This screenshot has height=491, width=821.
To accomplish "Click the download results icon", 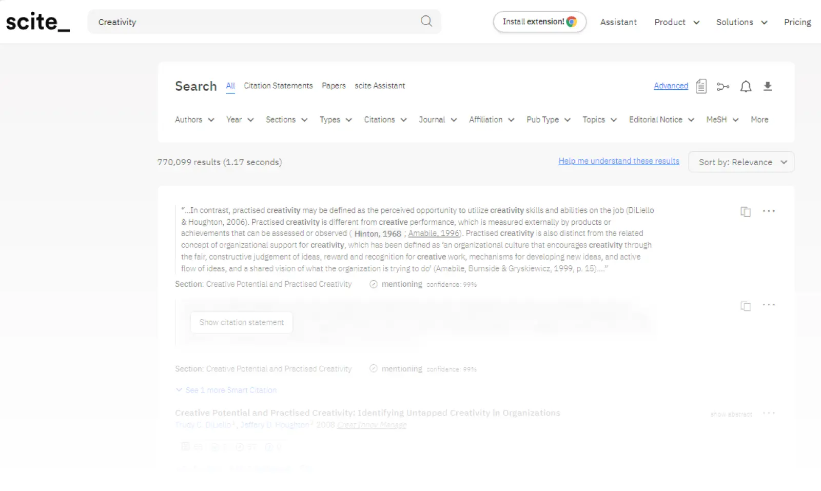I will point(768,86).
